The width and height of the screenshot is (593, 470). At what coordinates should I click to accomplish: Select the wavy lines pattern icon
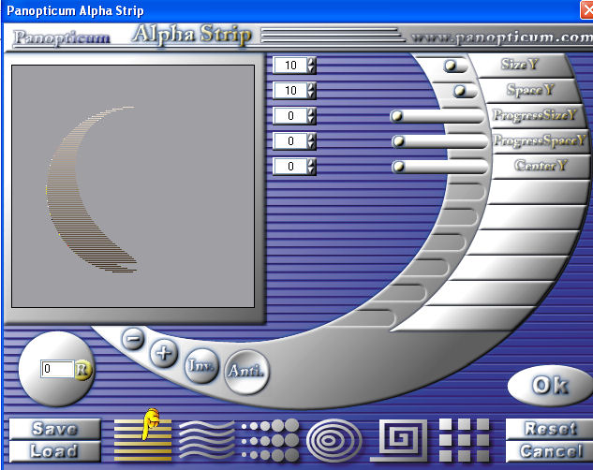[206, 440]
